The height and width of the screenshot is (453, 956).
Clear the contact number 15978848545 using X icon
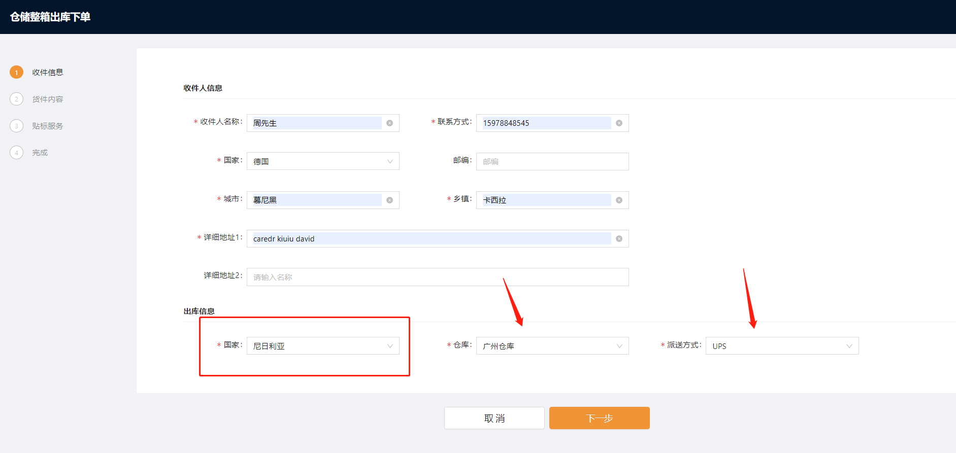point(619,123)
